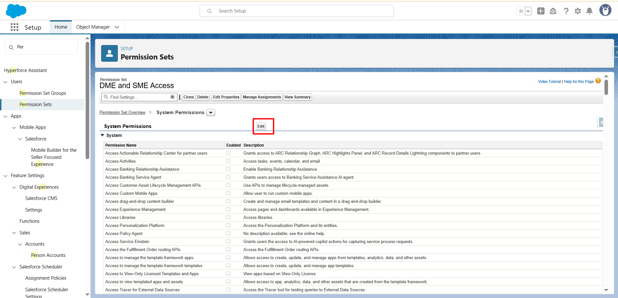The width and height of the screenshot is (618, 298).
Task: Click the Edit Properties button
Action: [226, 97]
